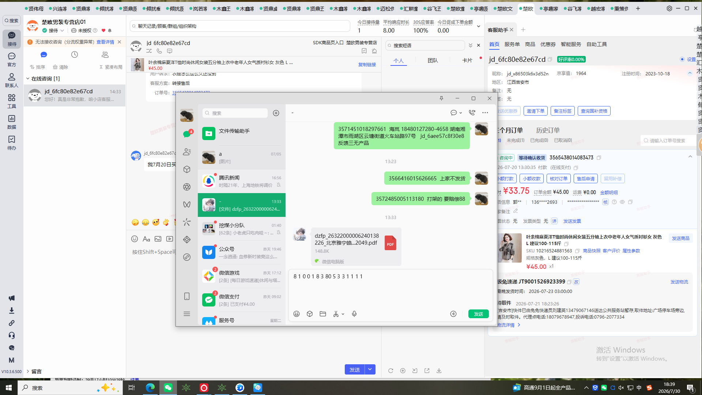Open Microsoft Edge from the taskbar
The width and height of the screenshot is (702, 395).
tap(150, 388)
